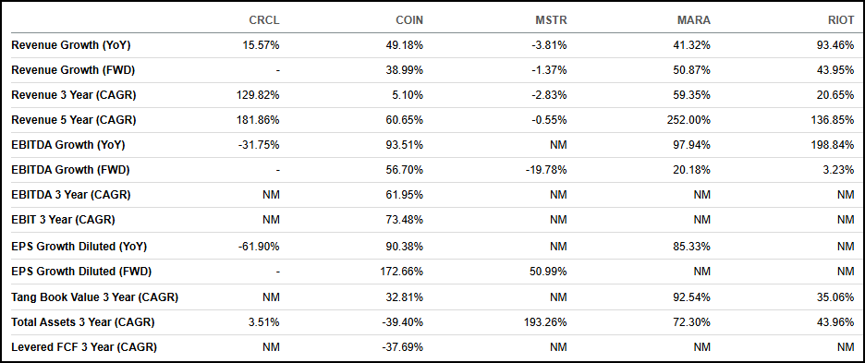Viewport: 865px width, 363px height.
Task: Open the MSTR column header
Action: click(552, 20)
